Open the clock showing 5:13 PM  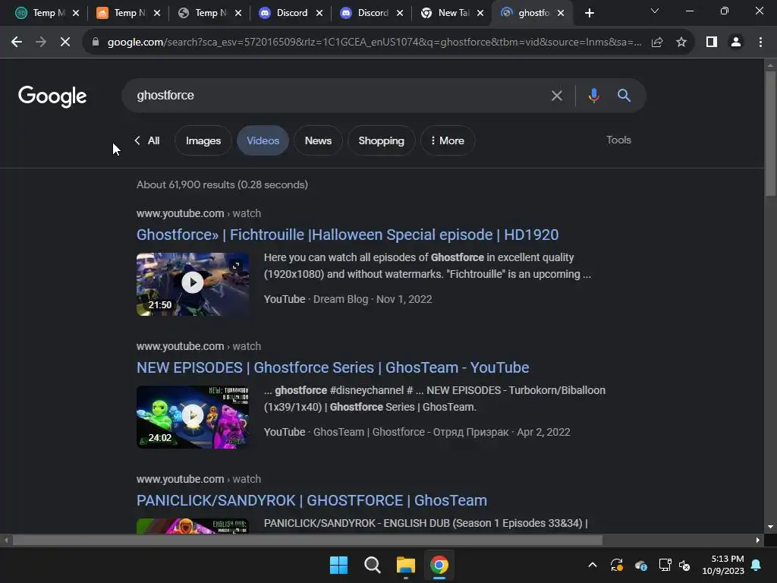(x=723, y=565)
